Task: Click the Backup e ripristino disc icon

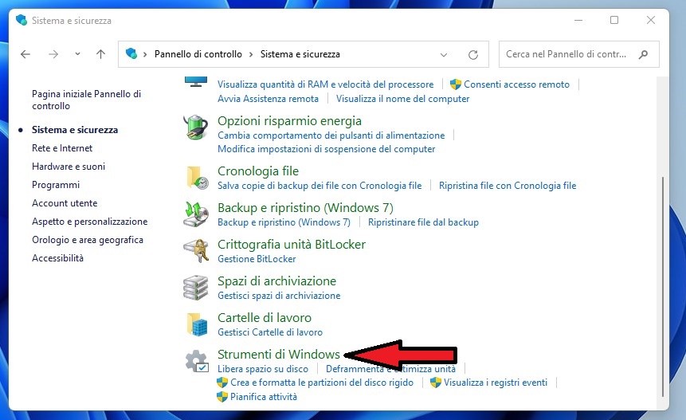Action: coord(195,214)
